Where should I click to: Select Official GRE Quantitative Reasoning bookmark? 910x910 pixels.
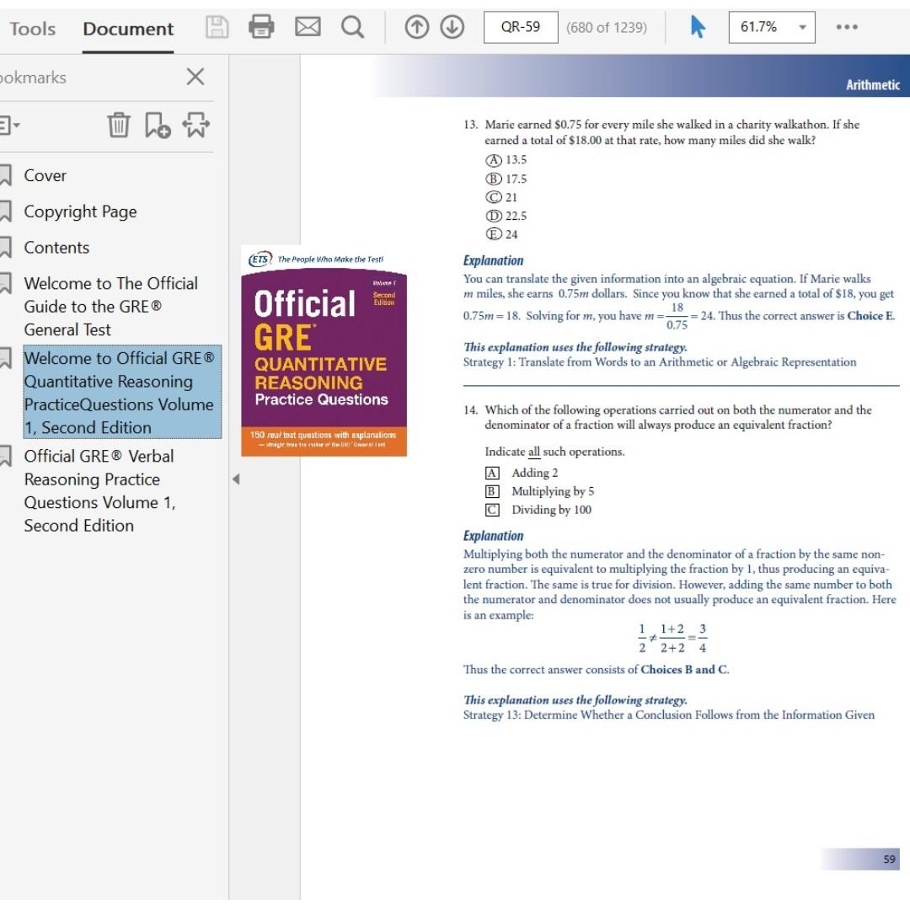[122, 393]
